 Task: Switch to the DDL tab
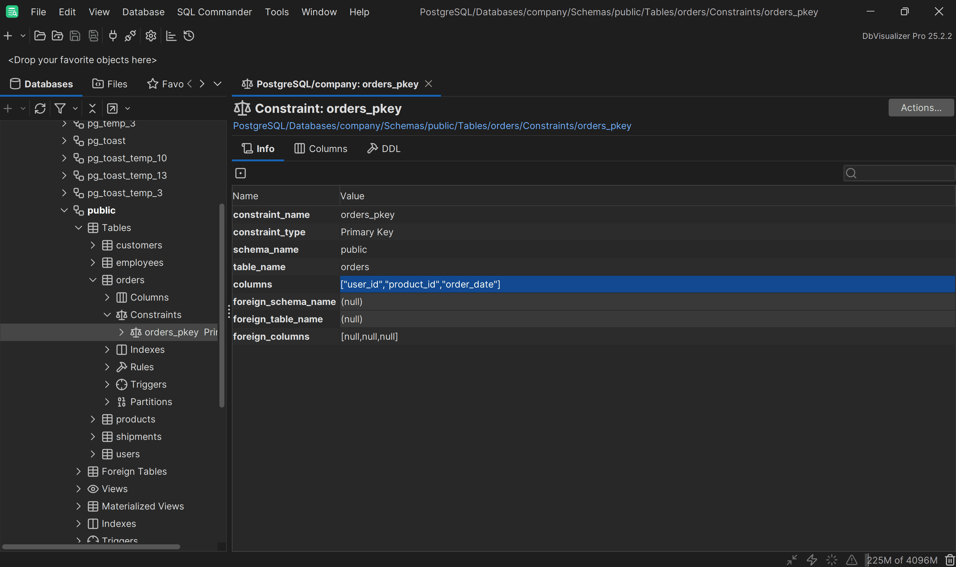click(383, 149)
